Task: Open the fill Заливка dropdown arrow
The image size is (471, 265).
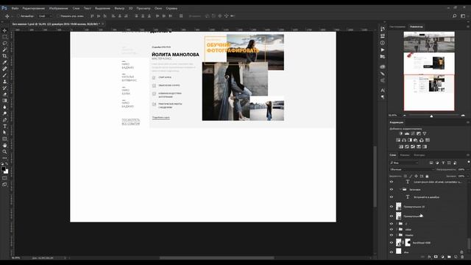Action: coord(468,176)
